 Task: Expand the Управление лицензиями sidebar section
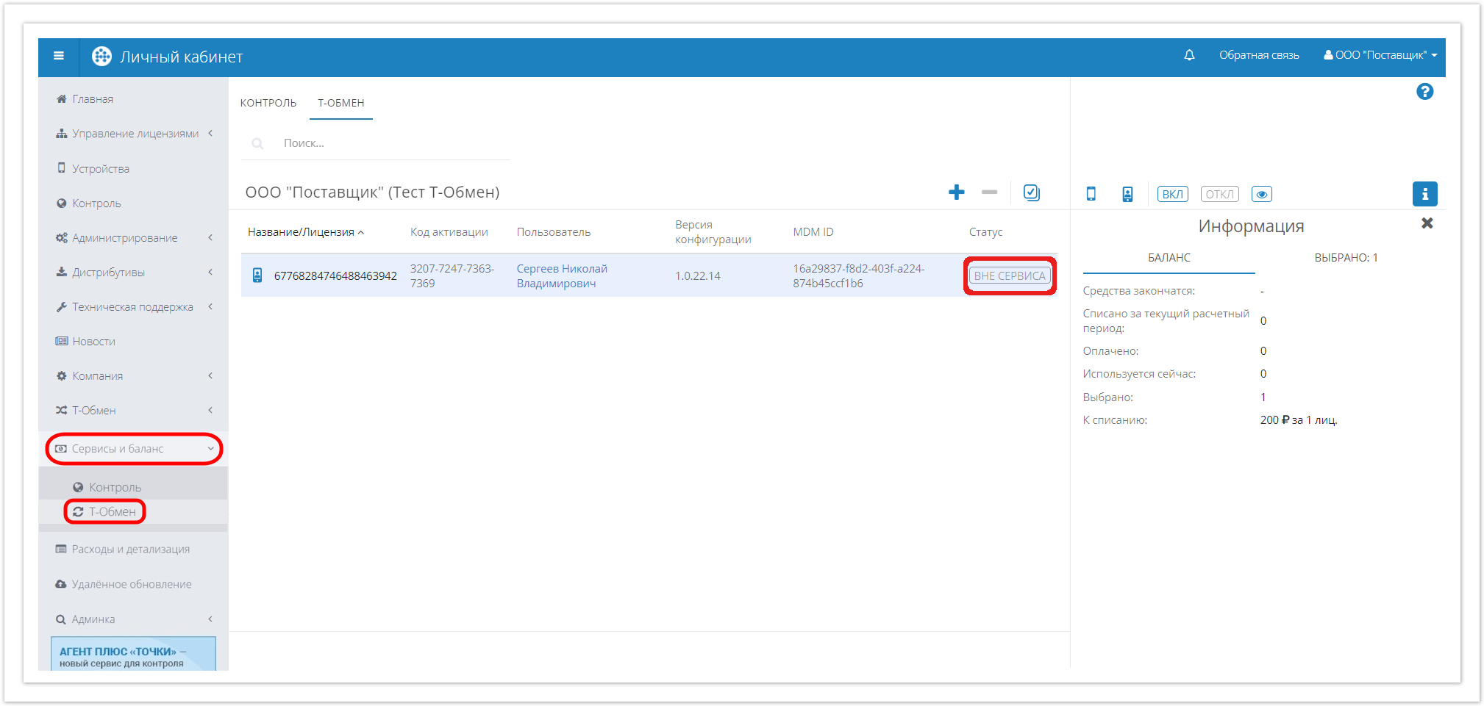[x=135, y=134]
